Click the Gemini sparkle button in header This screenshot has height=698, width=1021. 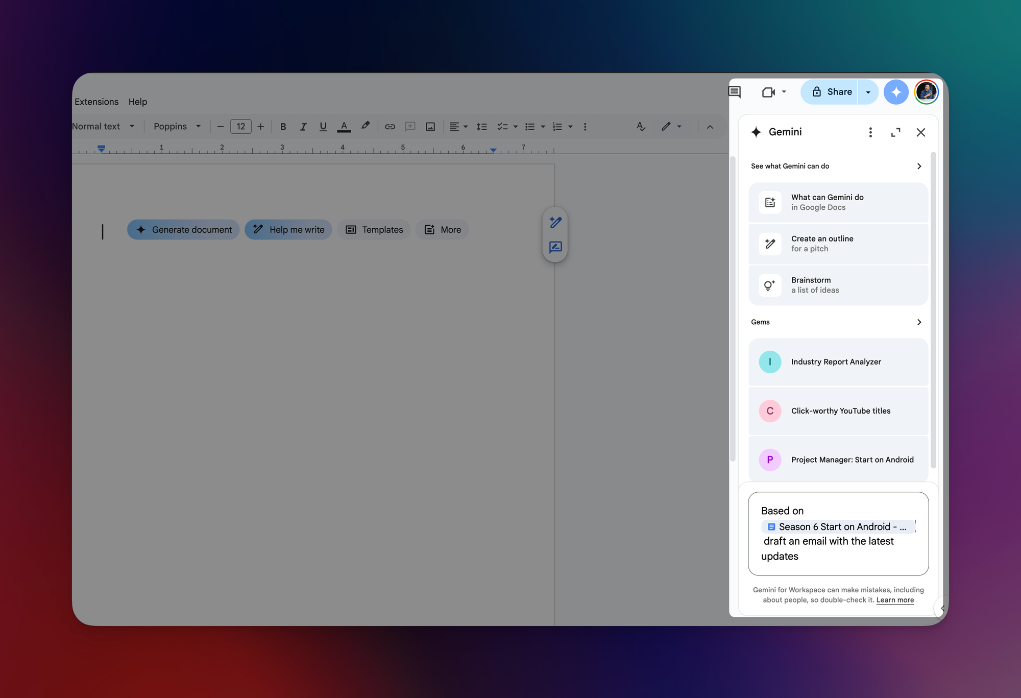coord(896,92)
